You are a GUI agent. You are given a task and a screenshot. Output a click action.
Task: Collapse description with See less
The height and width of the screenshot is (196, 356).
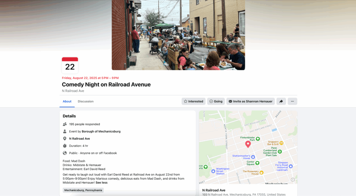pyautogui.click(x=102, y=183)
